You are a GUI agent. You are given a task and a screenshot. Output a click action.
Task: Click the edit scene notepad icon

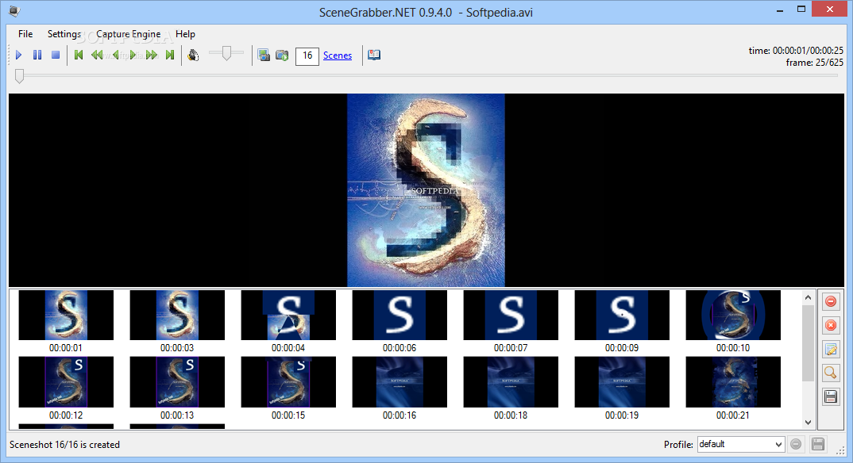point(831,349)
